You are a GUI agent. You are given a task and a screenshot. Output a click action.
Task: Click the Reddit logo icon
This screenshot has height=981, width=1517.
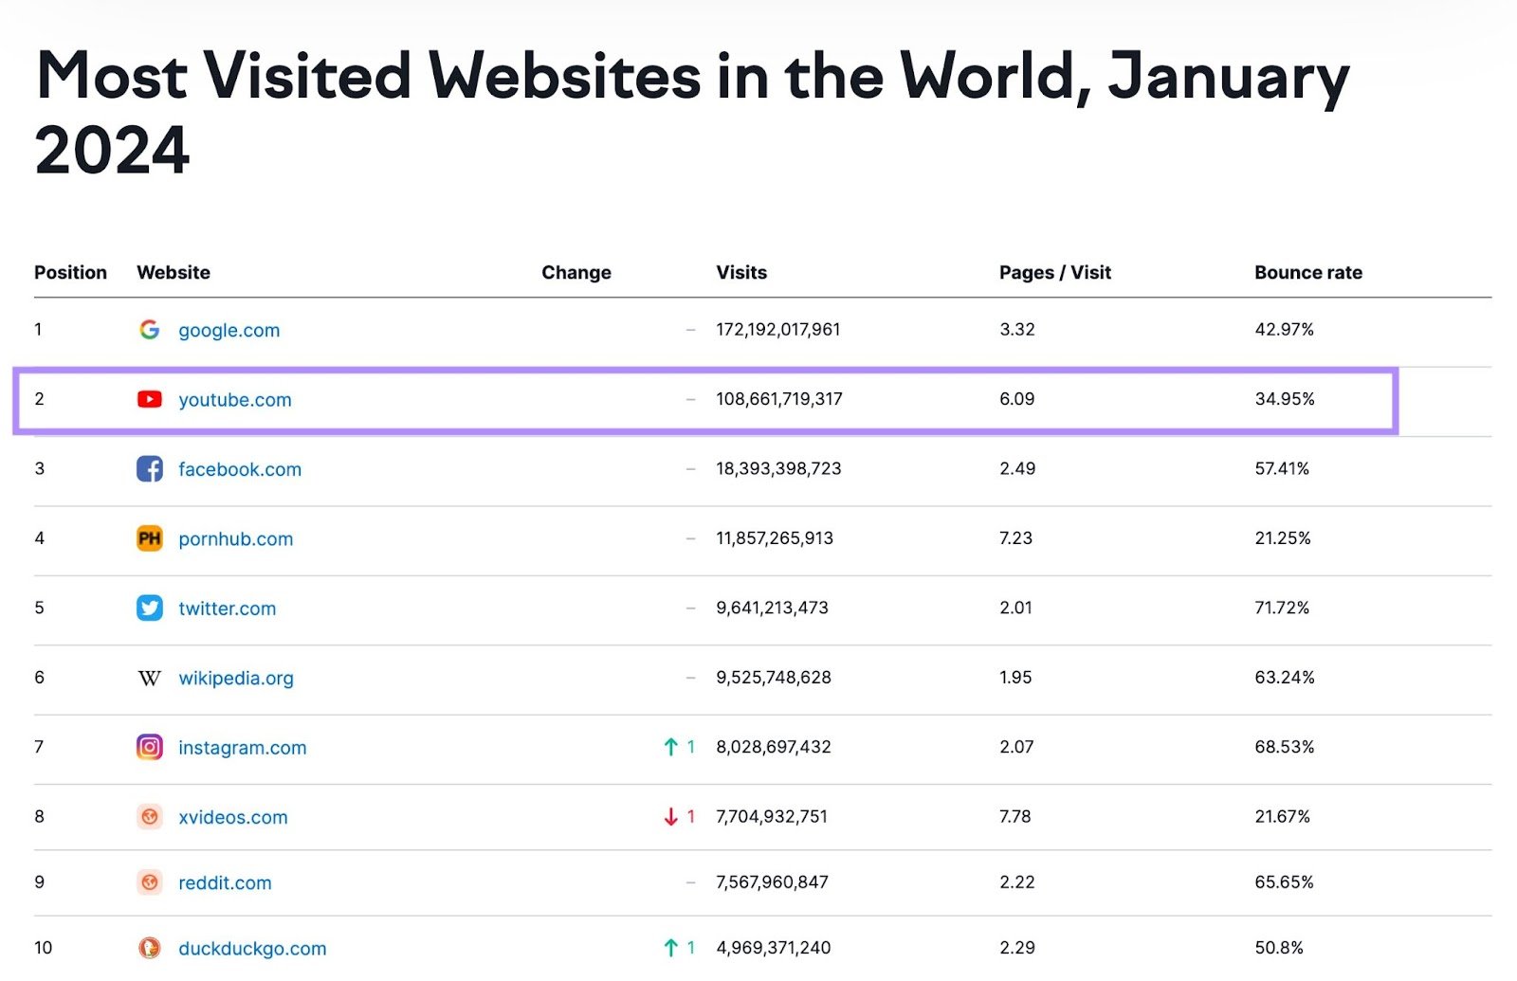point(149,881)
